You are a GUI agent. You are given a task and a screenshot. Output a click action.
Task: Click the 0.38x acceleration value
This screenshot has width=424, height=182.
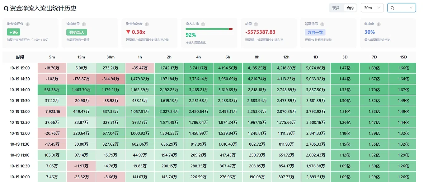pyautogui.click(x=136, y=32)
